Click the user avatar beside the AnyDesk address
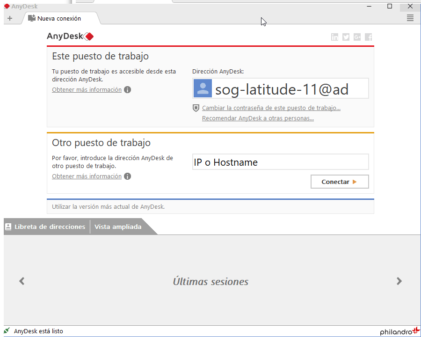This screenshot has height=337, width=421. click(203, 88)
